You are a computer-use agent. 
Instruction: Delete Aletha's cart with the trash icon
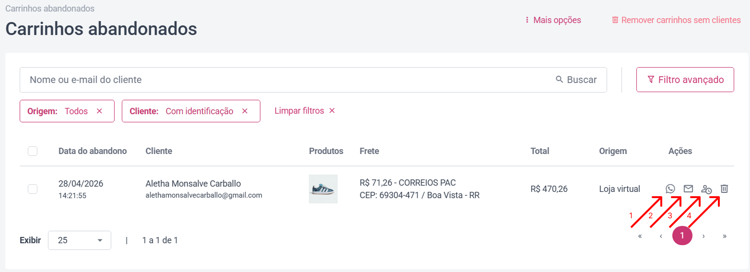(725, 189)
